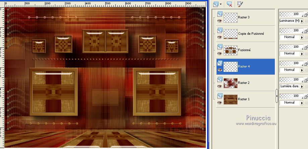
Task: Toggle the eye of the selected Raster 4 layer
Action: click(x=220, y=70)
